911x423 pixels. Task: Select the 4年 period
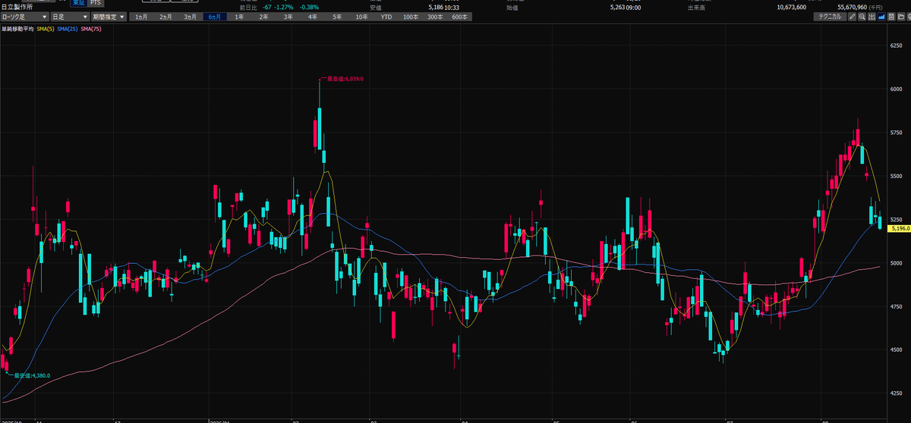(312, 17)
